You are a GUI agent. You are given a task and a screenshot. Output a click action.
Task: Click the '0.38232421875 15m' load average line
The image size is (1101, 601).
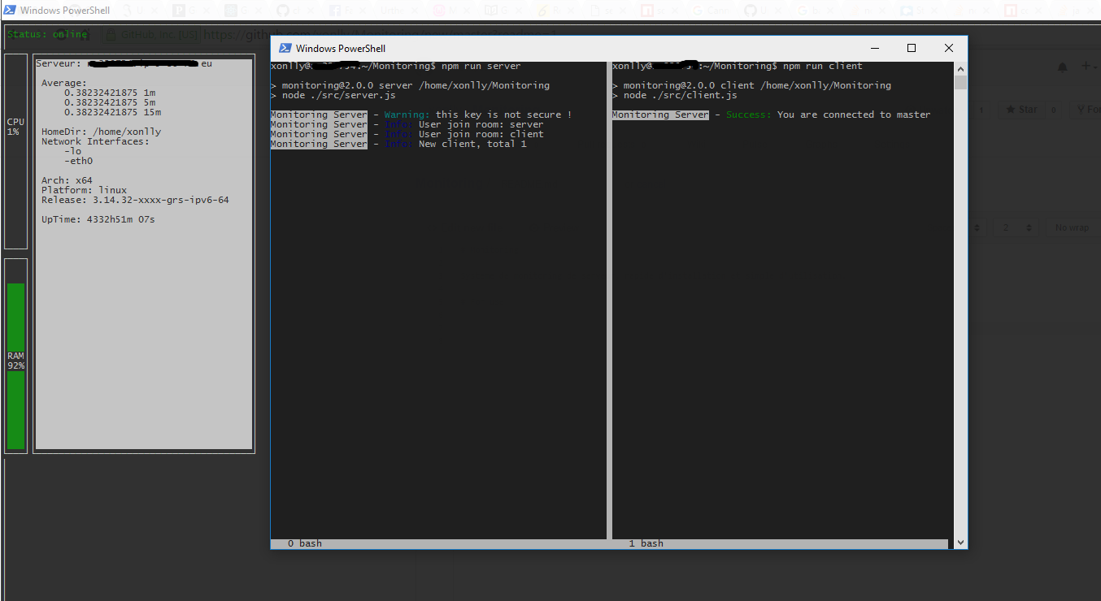tap(112, 112)
